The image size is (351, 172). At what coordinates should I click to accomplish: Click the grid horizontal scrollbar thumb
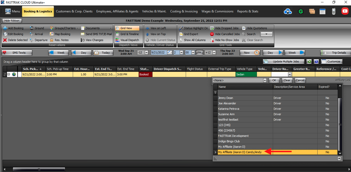coord(39,169)
